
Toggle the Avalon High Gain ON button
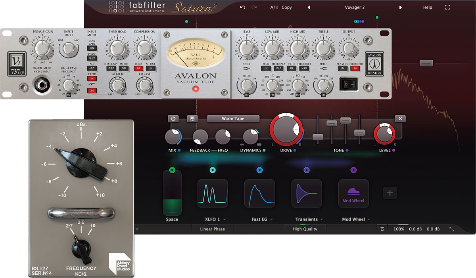(92, 48)
